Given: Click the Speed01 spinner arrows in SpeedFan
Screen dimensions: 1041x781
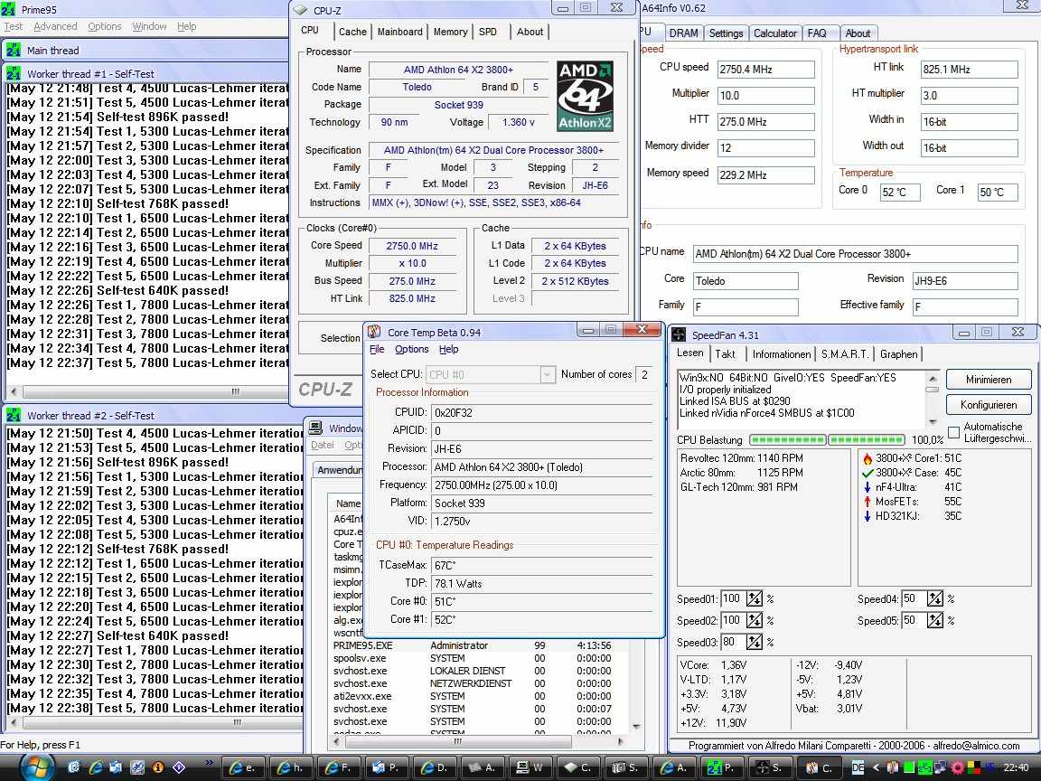Looking at the screenshot, I should tap(755, 599).
